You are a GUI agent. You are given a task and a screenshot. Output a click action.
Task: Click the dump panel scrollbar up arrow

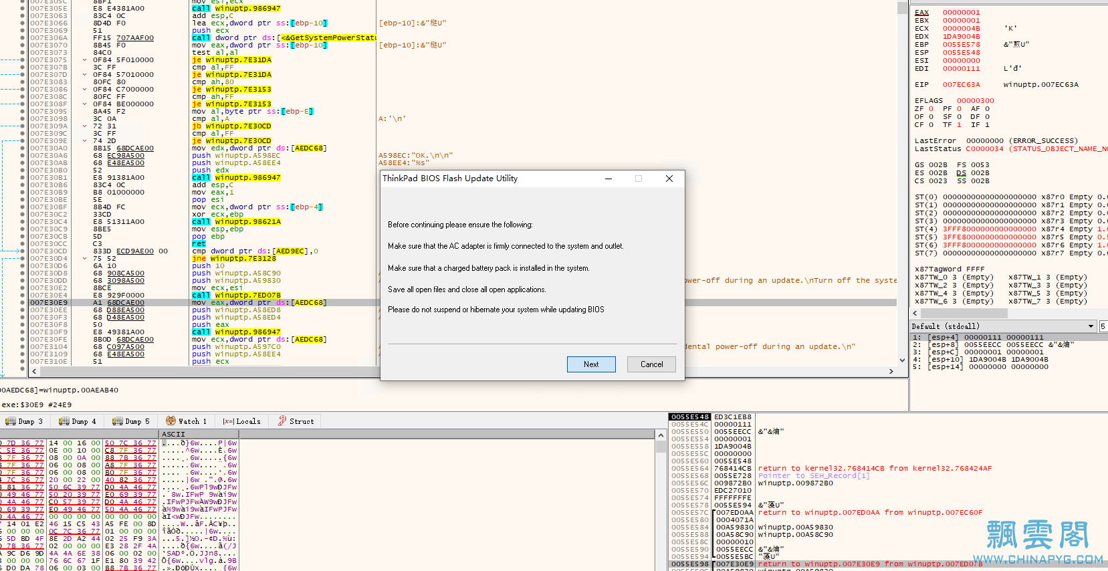(661, 435)
